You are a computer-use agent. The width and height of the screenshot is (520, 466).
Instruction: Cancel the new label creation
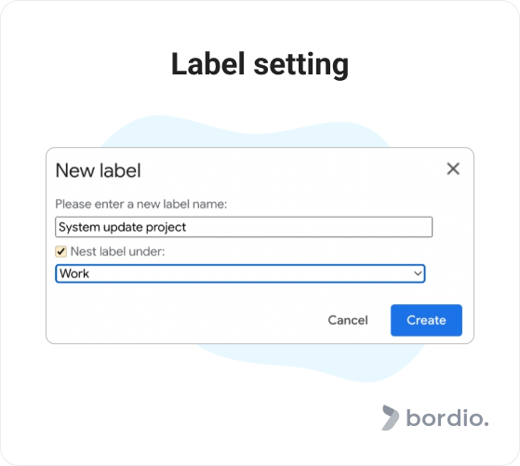click(348, 320)
